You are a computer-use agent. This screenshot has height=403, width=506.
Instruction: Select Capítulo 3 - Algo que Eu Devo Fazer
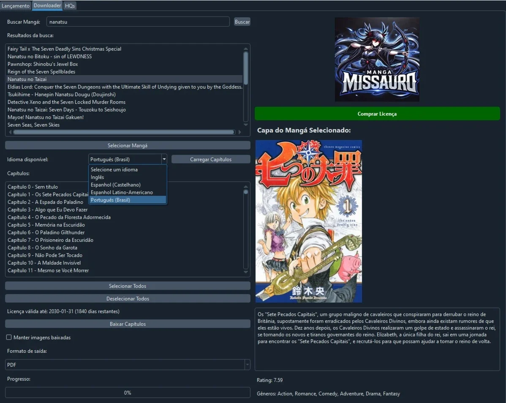tap(125, 210)
